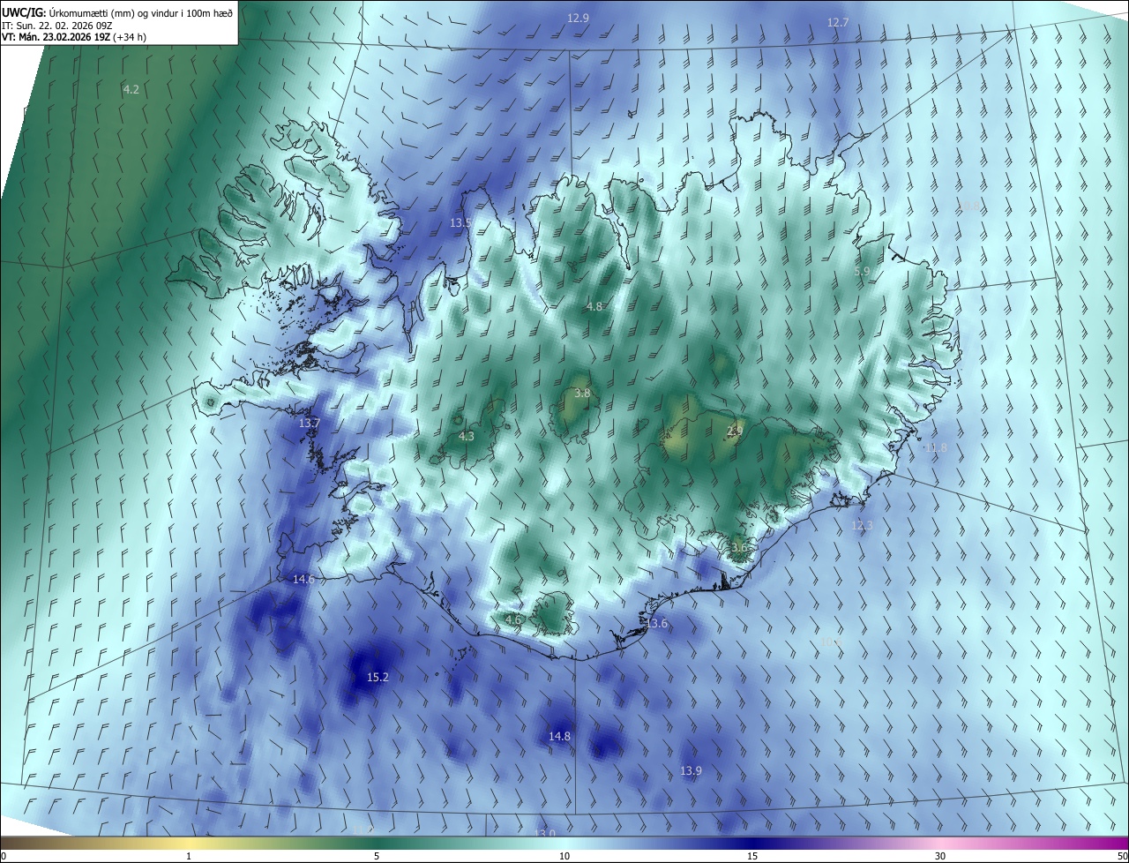Click the 12.3 value label
Viewport: 1129px width, 863px height.
862,526
